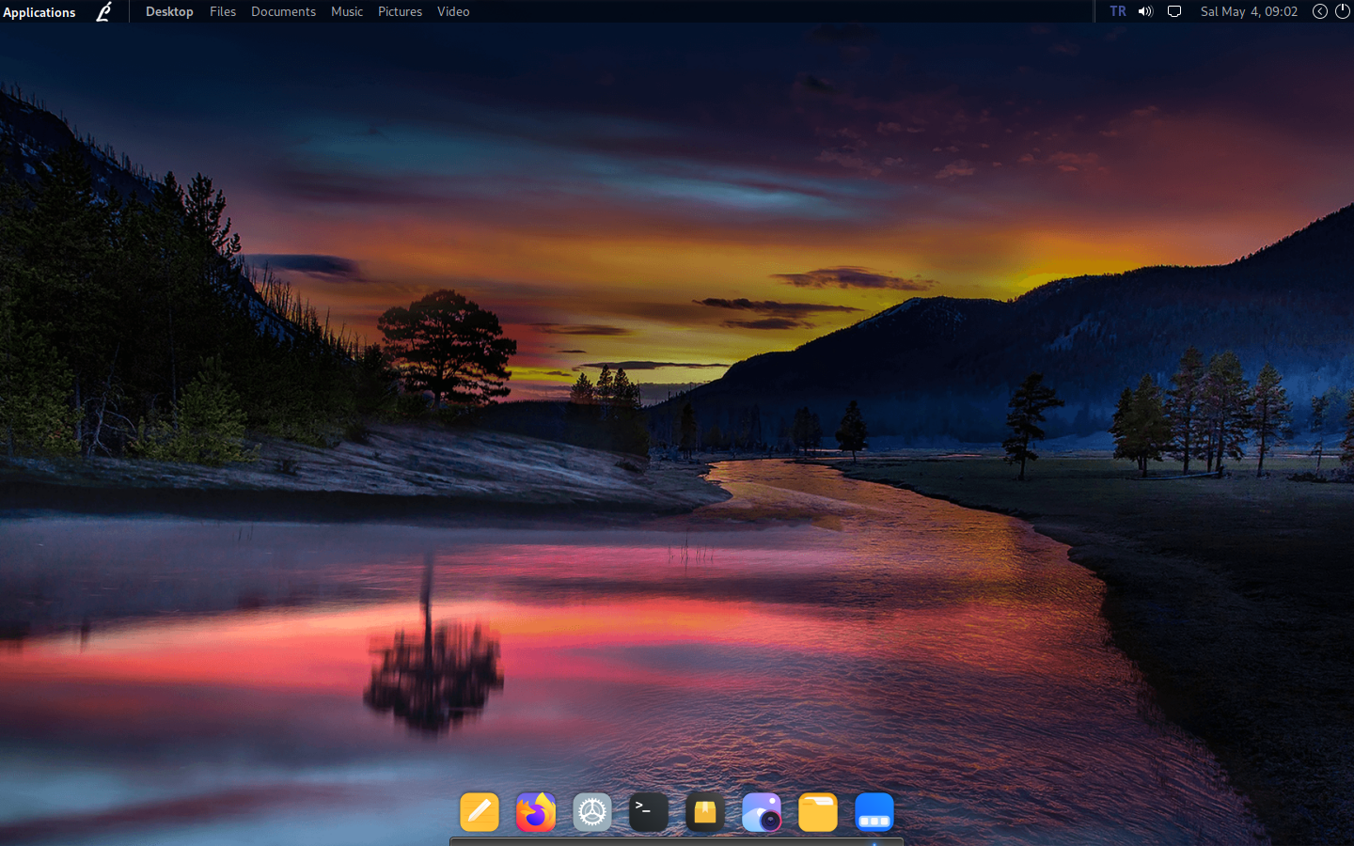Launch the camera screenshot app in dock
Viewport: 1354px width, 846px height.
pos(762,812)
